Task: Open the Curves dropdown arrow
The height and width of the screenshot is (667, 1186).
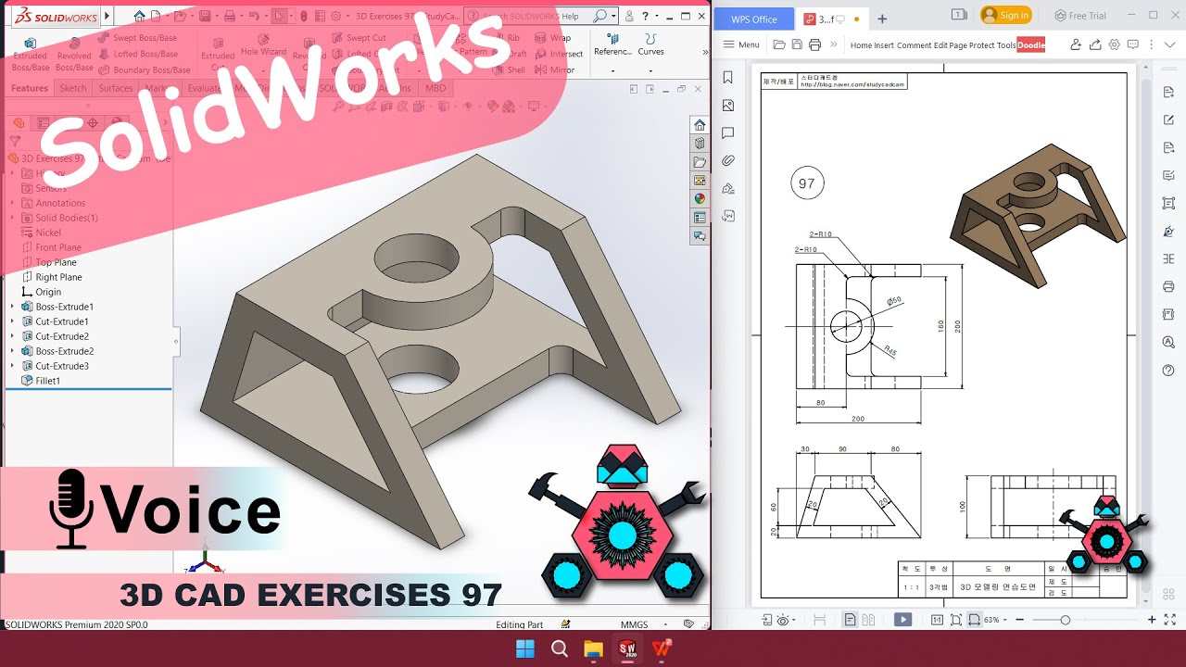Action: pyautogui.click(x=650, y=70)
